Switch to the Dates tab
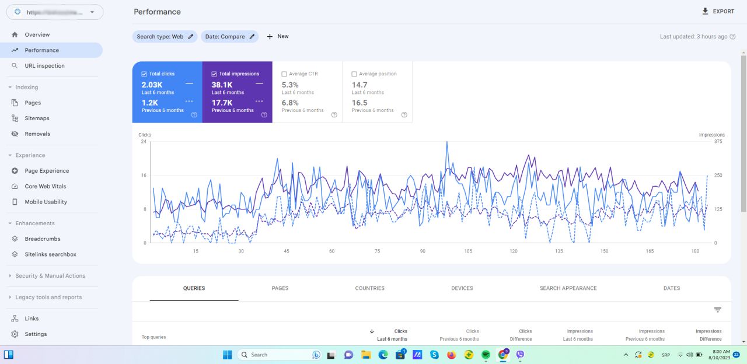Screen dimensions: 747x364 [x=672, y=288]
